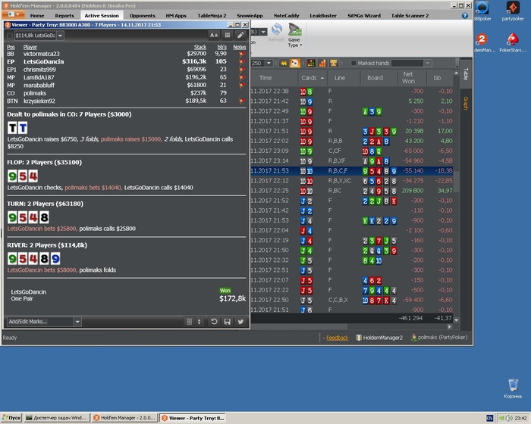
Task: Toggle checkbox beside $114,8k LetsGoDa combo
Action: [10, 36]
